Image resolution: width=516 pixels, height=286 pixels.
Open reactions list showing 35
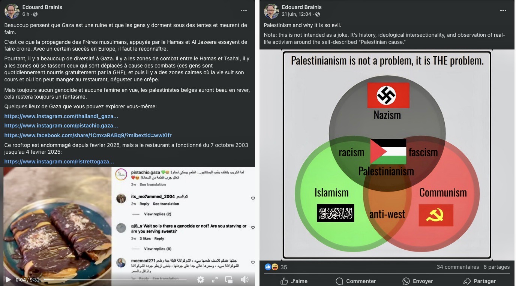coord(276,267)
